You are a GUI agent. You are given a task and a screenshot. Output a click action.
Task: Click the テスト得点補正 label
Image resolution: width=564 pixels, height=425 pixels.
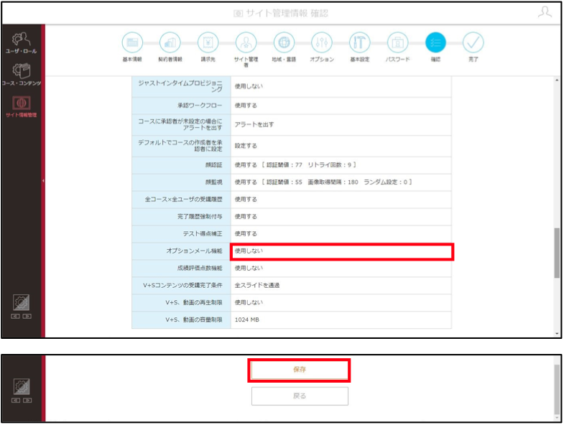point(203,234)
